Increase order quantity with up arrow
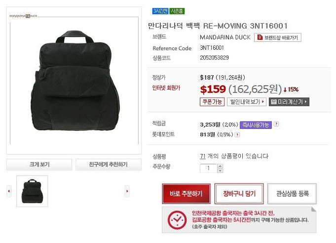This screenshot has height=243, width=336. click(x=220, y=166)
